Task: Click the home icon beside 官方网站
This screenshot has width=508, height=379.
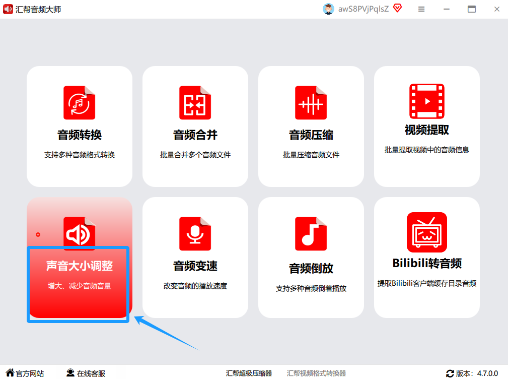Action: (x=10, y=373)
